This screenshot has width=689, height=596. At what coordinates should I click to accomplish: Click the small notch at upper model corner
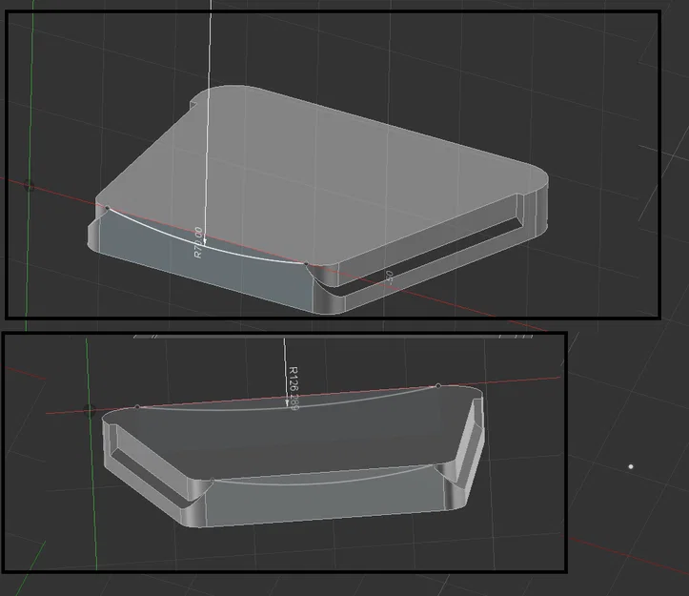[193, 106]
